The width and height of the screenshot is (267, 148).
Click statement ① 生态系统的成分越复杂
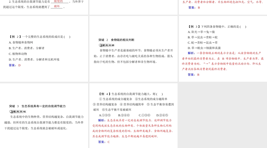coord(115,99)
